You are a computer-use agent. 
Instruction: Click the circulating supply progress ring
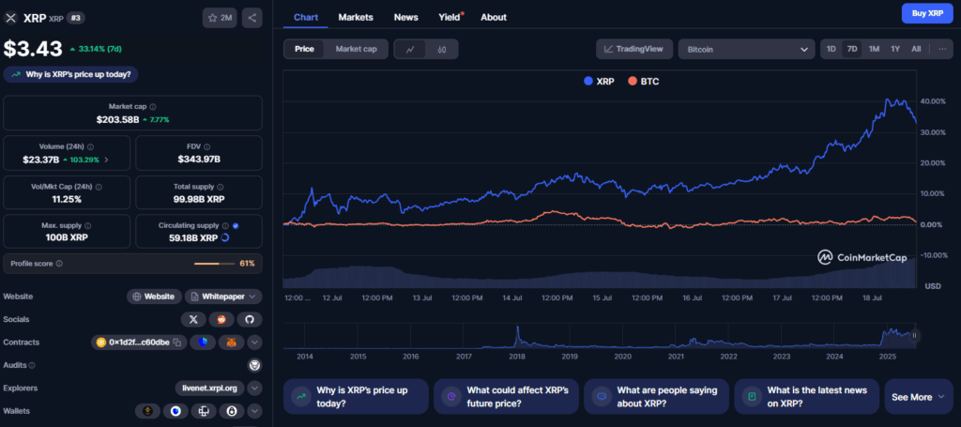224,237
